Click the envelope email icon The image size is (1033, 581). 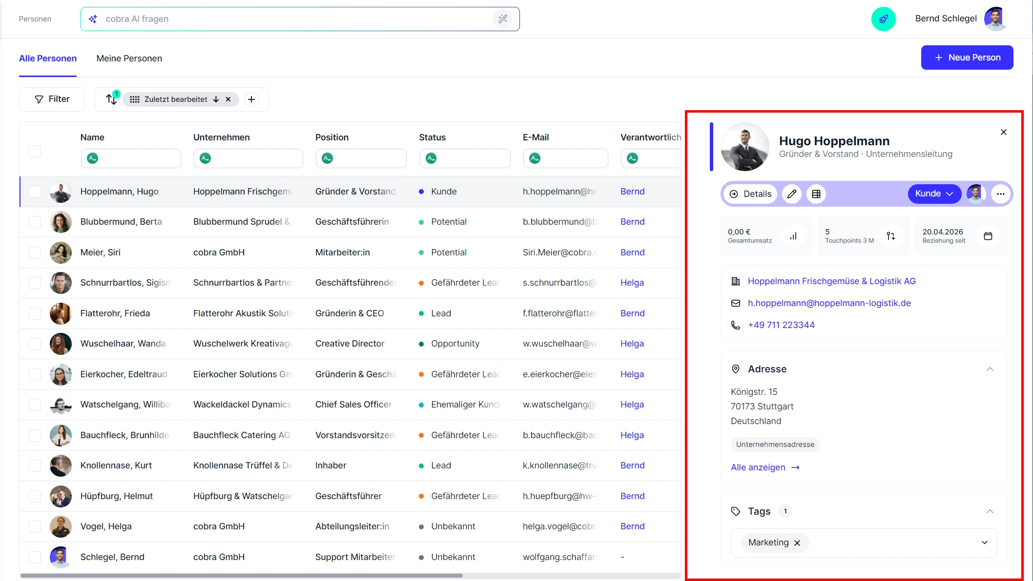736,303
